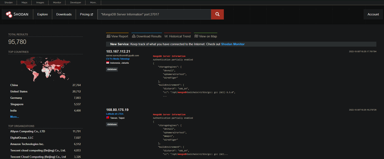Viewport: 384px width, 159px height.
Task: Open the Developer tab
Action: [x=76, y=2]
